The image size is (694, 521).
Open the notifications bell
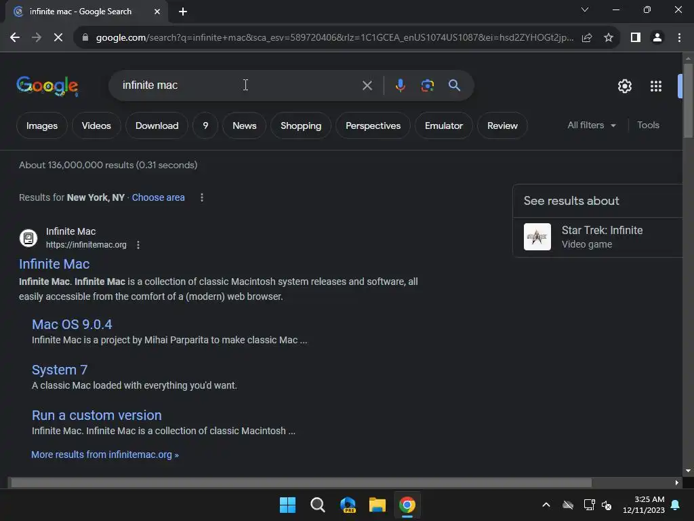(676, 505)
